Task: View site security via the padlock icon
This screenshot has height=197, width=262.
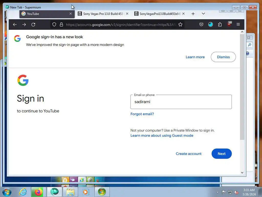Action: [x=61, y=24]
